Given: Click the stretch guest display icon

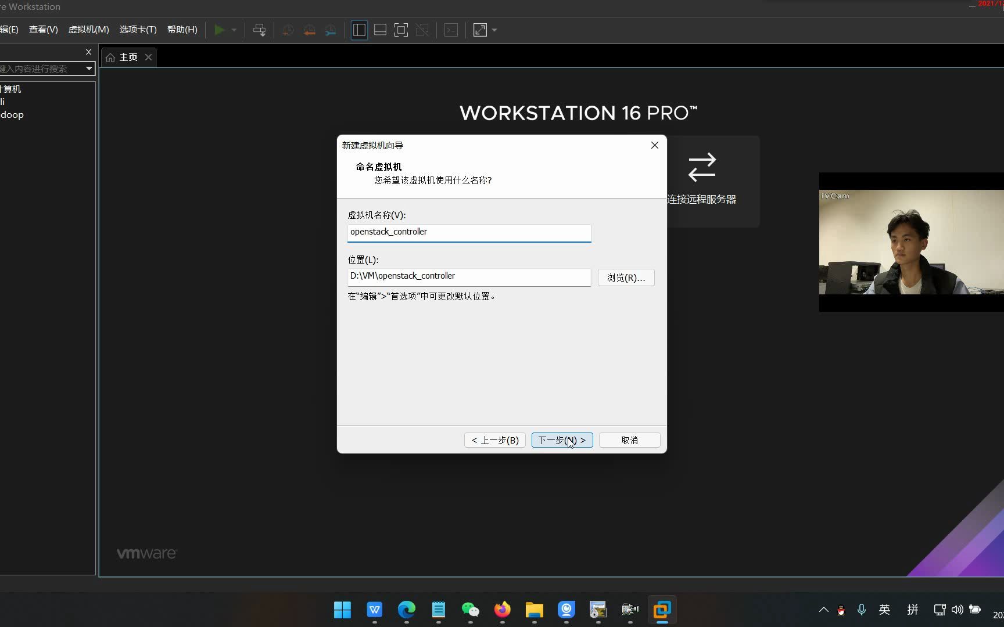Looking at the screenshot, I should (x=480, y=30).
